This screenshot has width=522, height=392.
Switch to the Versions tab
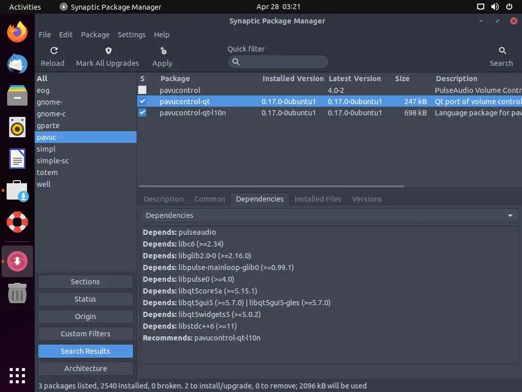(x=367, y=199)
